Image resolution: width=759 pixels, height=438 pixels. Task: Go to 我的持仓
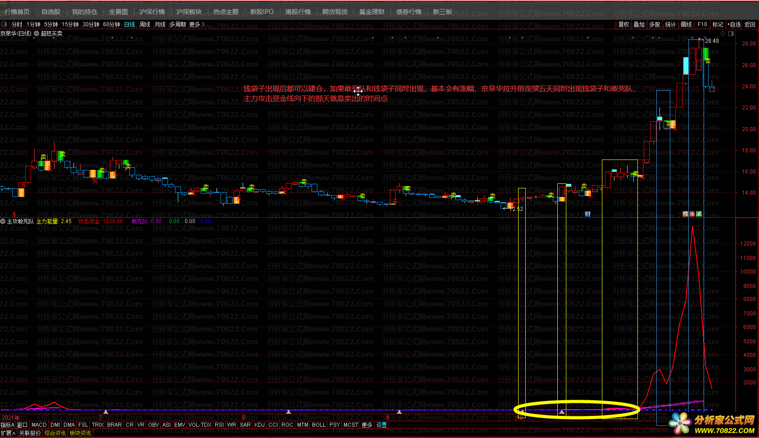pos(85,12)
